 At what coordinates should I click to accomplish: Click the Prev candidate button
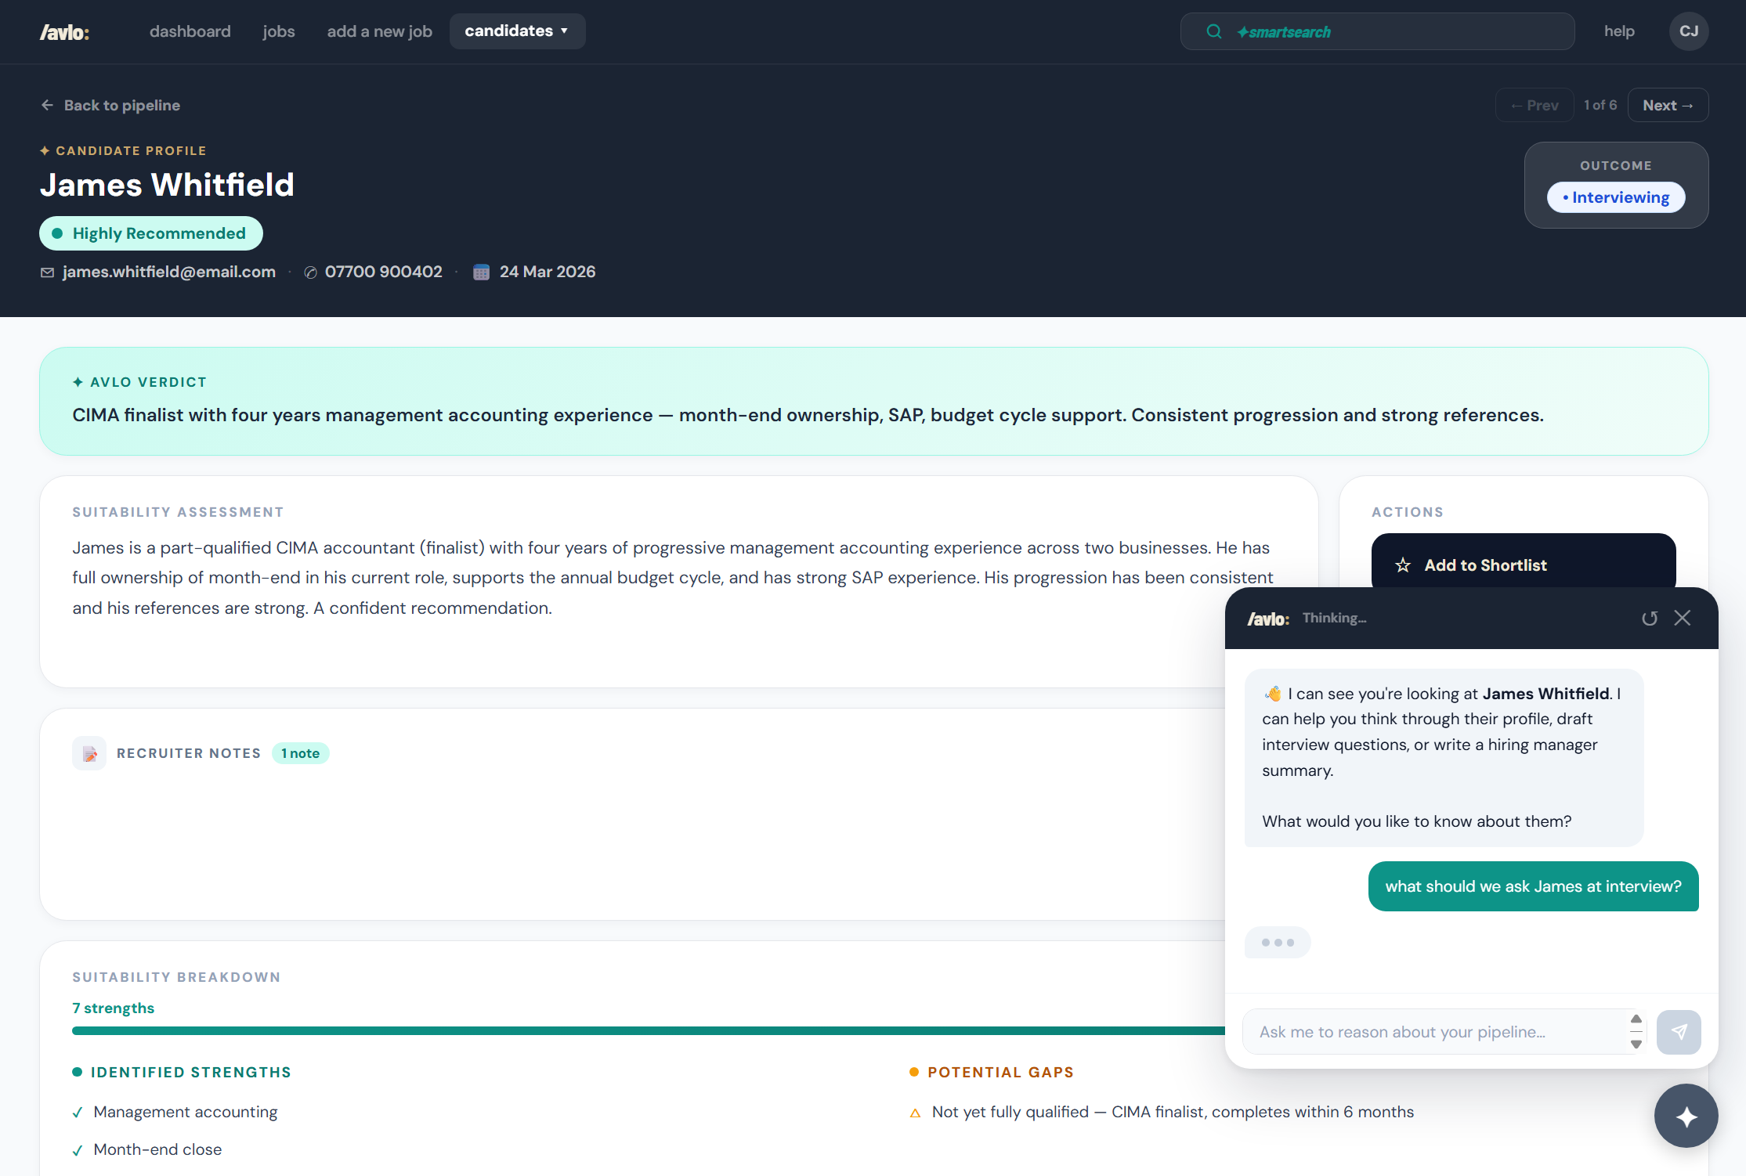[1535, 105]
